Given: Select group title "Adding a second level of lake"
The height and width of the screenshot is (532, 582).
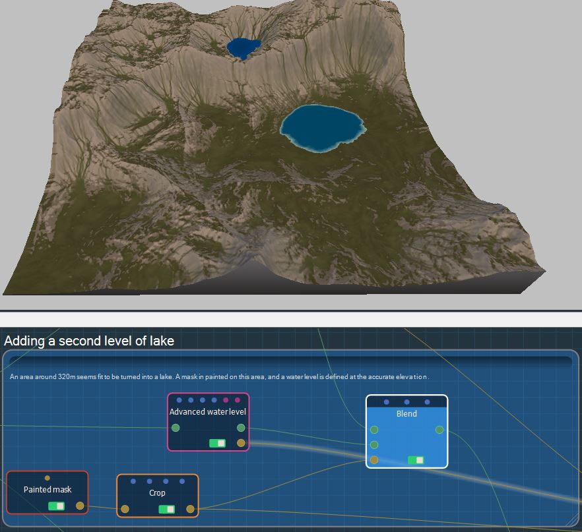Looking at the screenshot, I should click(89, 341).
